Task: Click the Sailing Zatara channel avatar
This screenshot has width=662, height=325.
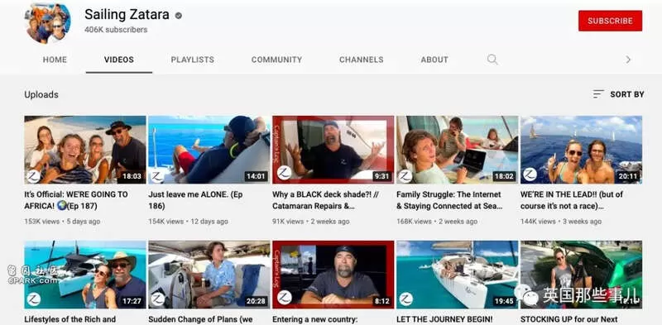Action: [49, 23]
